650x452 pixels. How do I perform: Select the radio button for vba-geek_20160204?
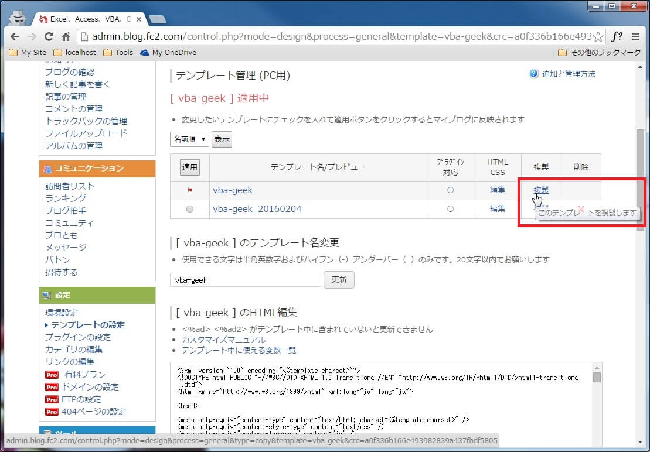click(x=189, y=209)
